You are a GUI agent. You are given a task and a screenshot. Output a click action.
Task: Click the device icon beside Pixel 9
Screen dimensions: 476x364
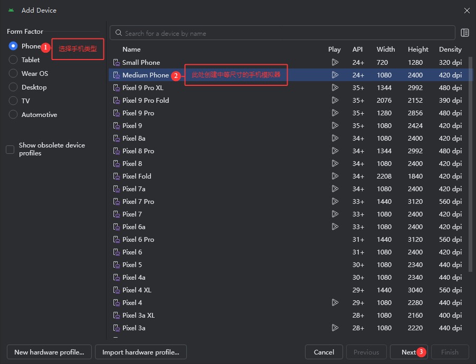pos(116,126)
